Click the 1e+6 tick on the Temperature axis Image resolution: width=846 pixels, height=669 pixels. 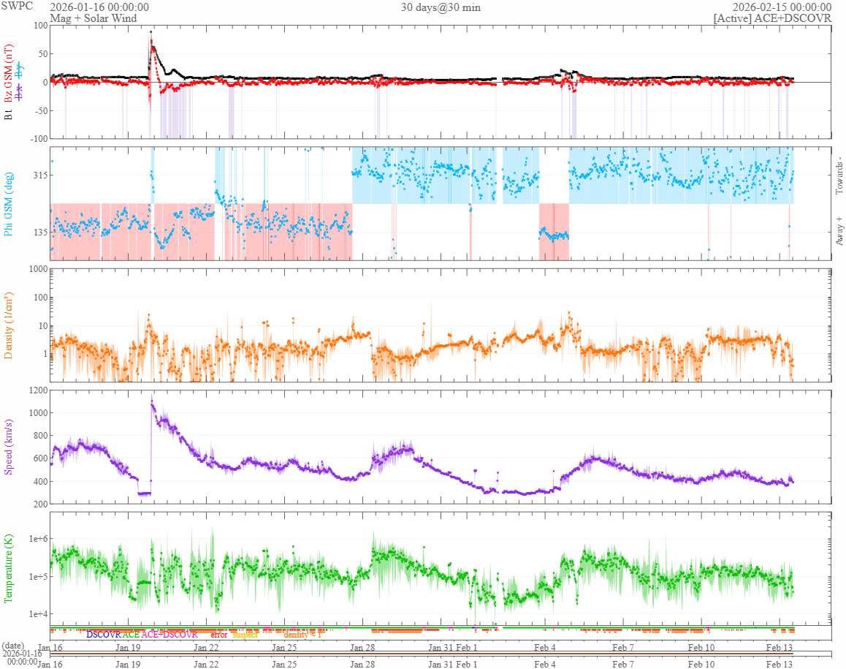[38, 539]
